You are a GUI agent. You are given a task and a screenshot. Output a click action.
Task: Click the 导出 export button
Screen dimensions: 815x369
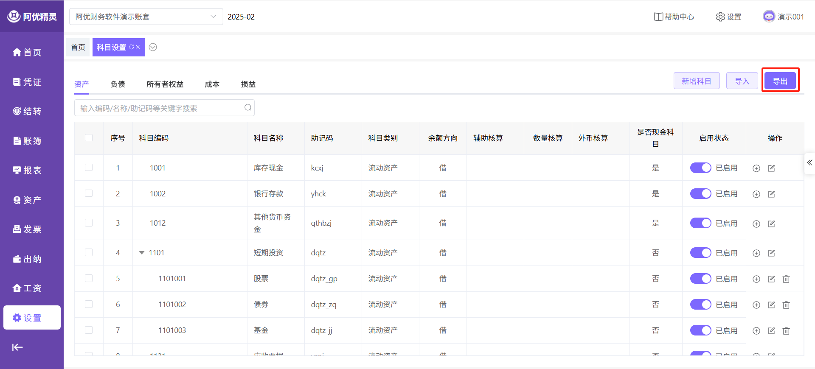click(780, 81)
